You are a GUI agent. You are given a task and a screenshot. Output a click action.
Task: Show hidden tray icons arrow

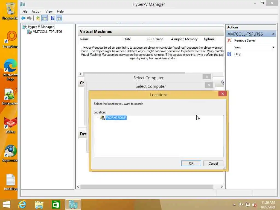234,205
